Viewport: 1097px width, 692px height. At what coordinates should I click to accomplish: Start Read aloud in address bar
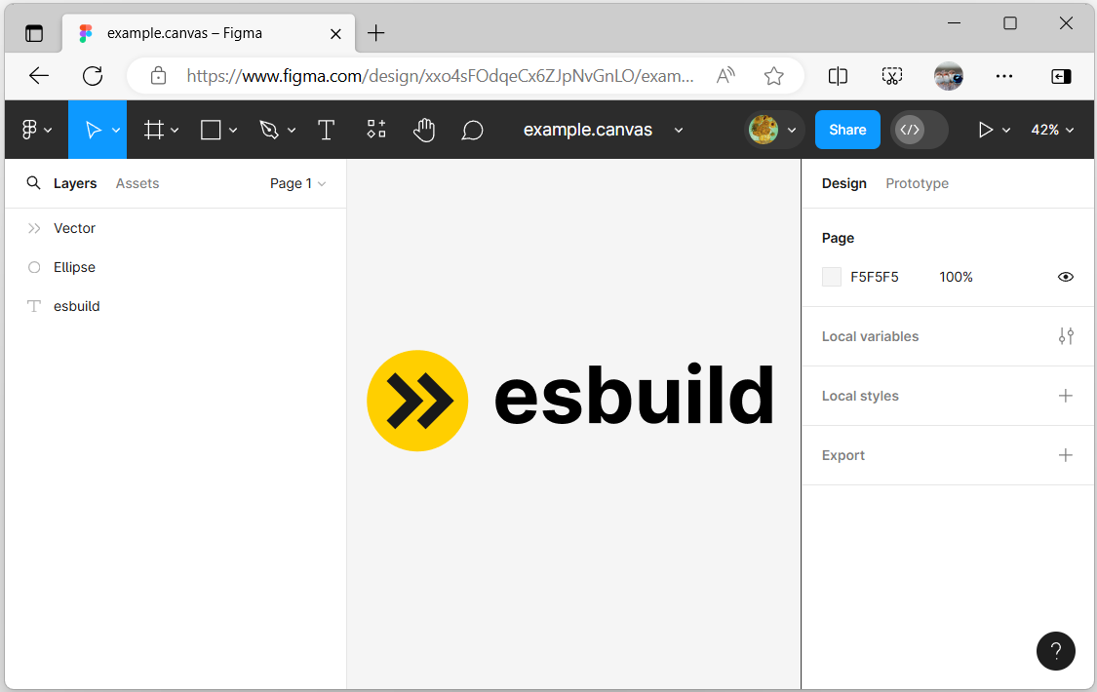coord(726,75)
